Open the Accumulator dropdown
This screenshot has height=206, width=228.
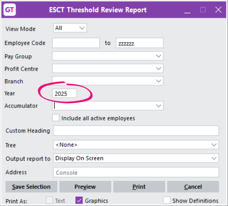tap(108, 106)
